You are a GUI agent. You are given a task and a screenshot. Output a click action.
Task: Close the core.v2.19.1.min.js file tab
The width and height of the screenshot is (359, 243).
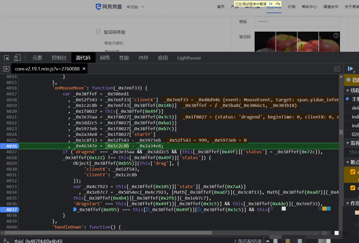click(84, 69)
